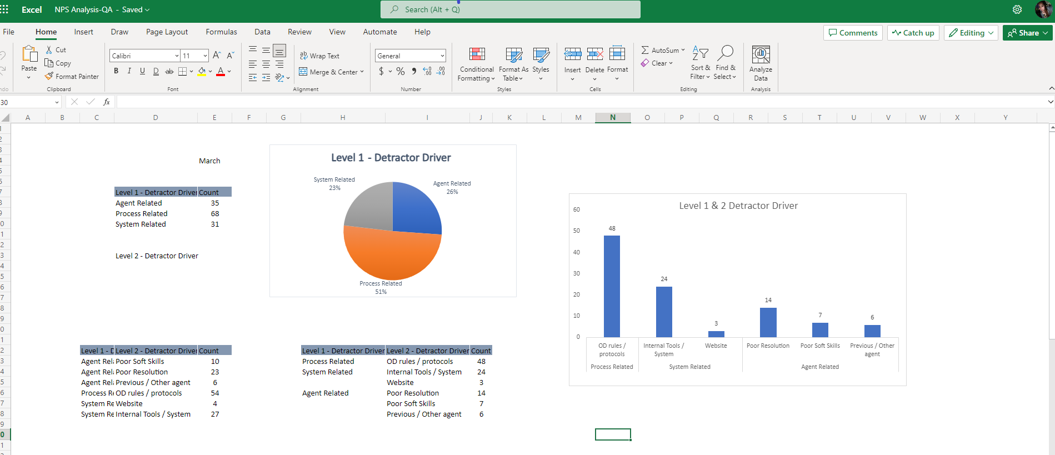Toggle strikethrough formatting
This screenshot has height=455, width=1055.
[169, 71]
